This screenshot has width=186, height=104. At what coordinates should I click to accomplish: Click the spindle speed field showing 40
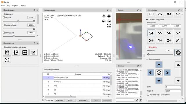coord(169,51)
